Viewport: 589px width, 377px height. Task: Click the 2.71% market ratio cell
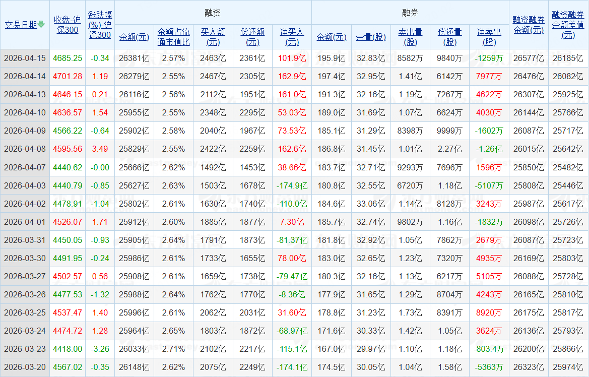[173, 349]
